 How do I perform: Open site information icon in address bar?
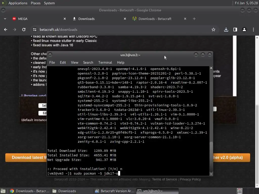pyautogui.click(x=35, y=30)
